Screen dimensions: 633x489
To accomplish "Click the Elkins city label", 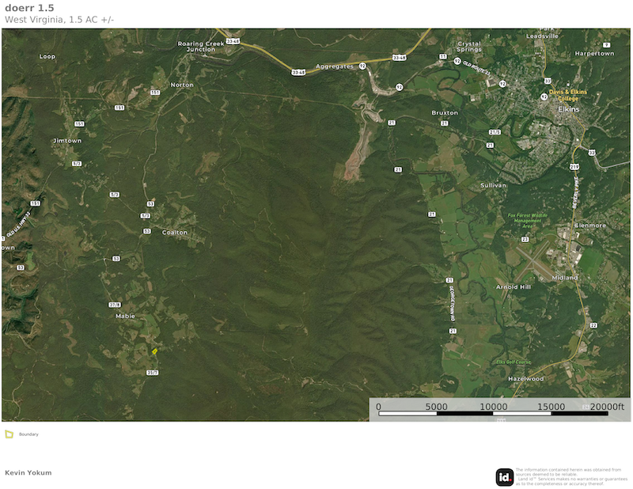I will point(568,108).
